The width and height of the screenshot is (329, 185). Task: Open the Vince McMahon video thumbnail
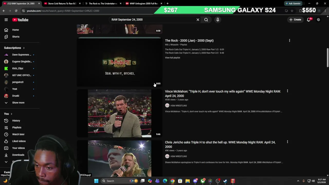tap(120, 113)
